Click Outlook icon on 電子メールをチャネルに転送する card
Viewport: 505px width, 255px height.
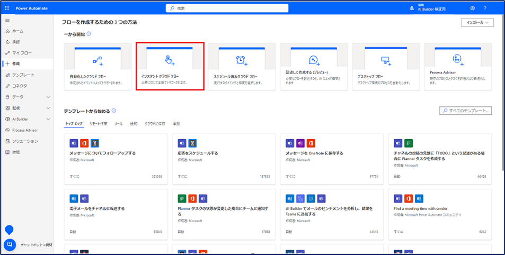coord(74,199)
